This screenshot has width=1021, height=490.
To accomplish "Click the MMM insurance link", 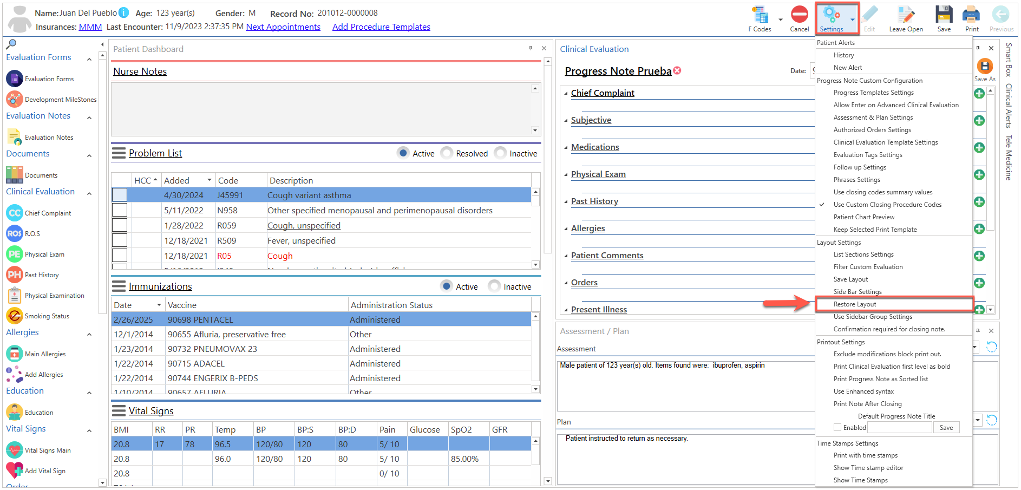I will [90, 27].
